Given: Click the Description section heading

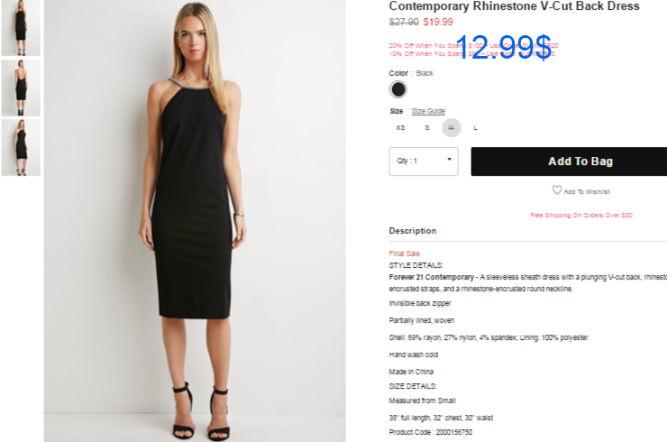Looking at the screenshot, I should 413,231.
